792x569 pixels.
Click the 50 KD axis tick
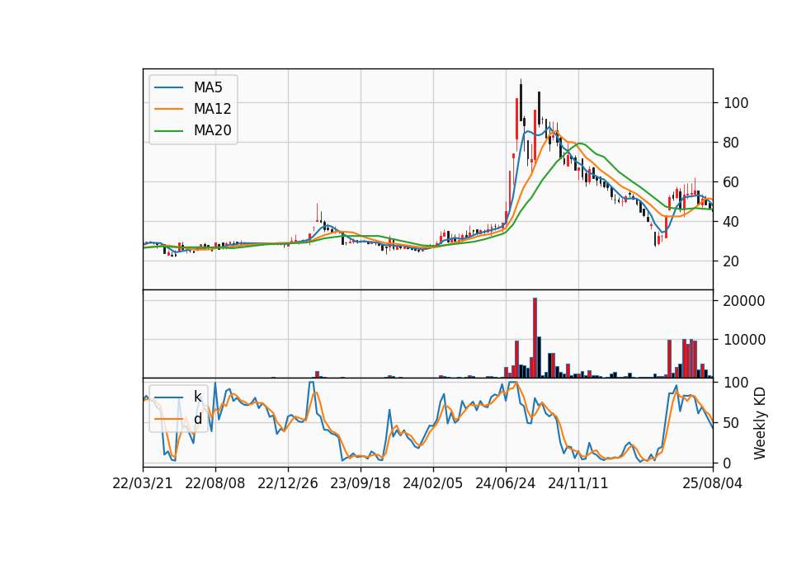point(732,422)
